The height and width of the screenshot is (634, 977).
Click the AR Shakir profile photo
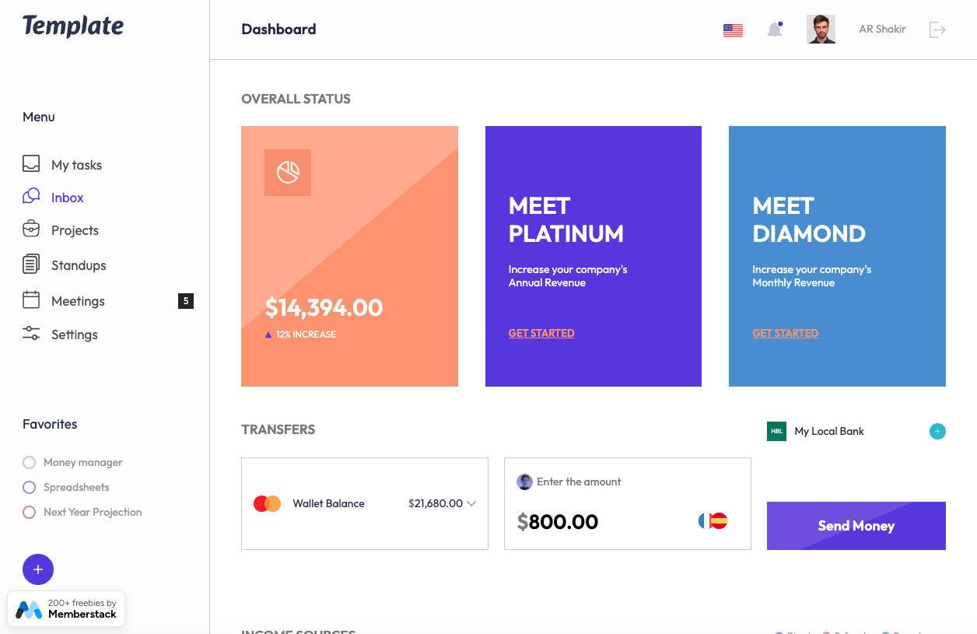821,29
